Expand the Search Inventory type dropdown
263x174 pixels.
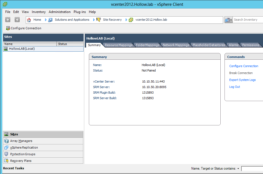click(x=228, y=20)
